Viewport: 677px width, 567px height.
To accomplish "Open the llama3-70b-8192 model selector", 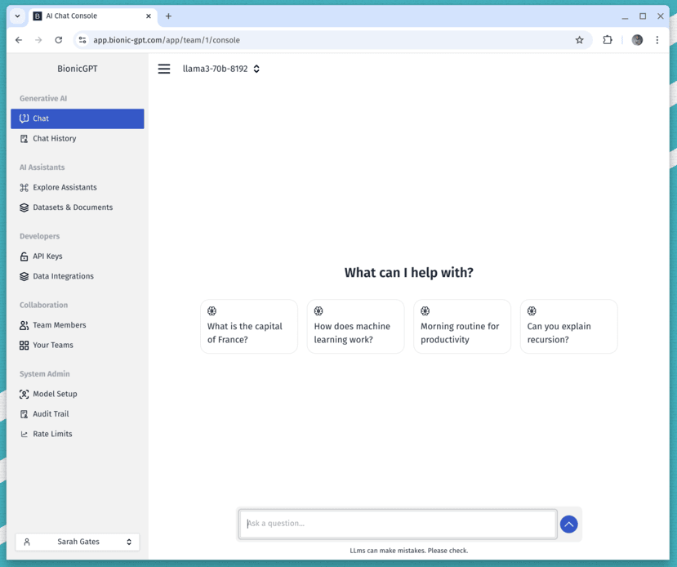I will click(221, 69).
